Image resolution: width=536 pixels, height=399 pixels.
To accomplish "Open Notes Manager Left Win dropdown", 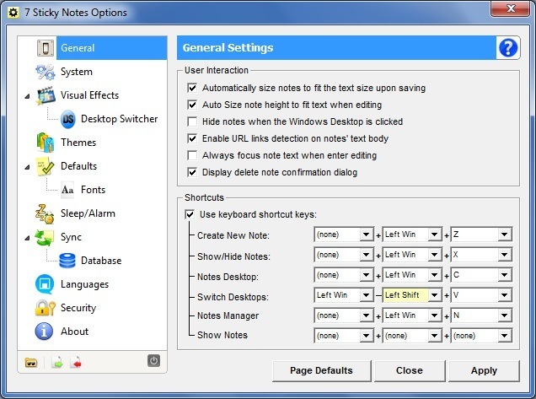I will coord(412,315).
